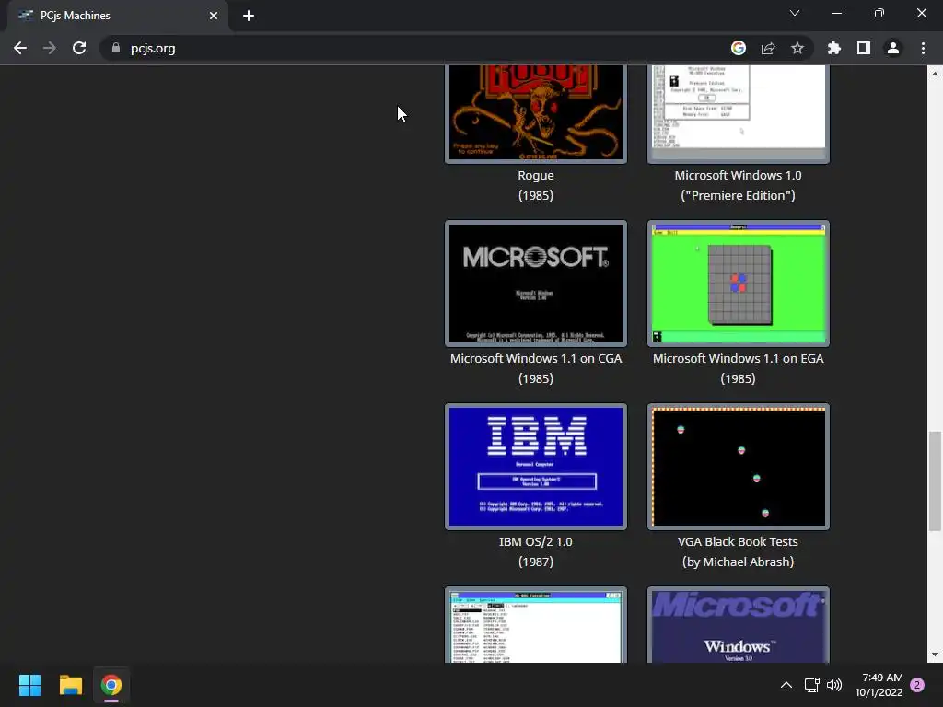Open the volume speaker tray icon
Image resolution: width=943 pixels, height=707 pixels.
[834, 685]
